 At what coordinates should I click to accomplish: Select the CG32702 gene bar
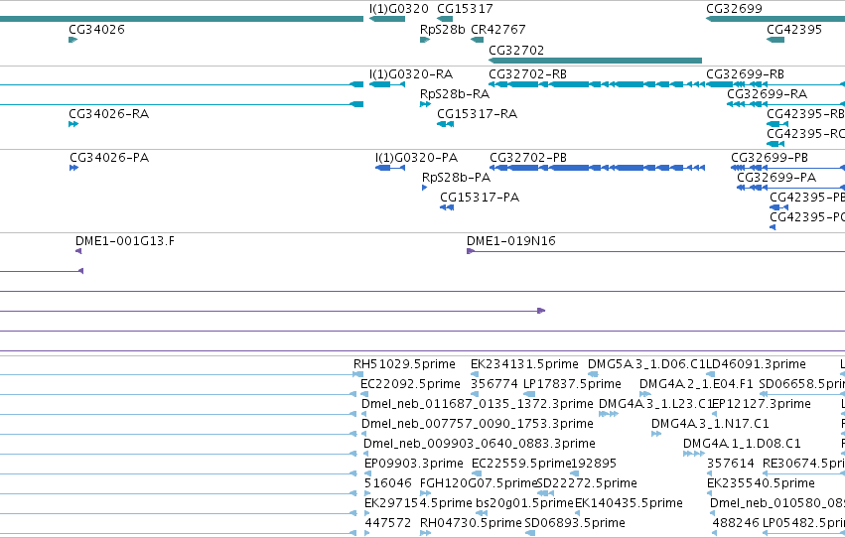pyautogui.click(x=596, y=61)
